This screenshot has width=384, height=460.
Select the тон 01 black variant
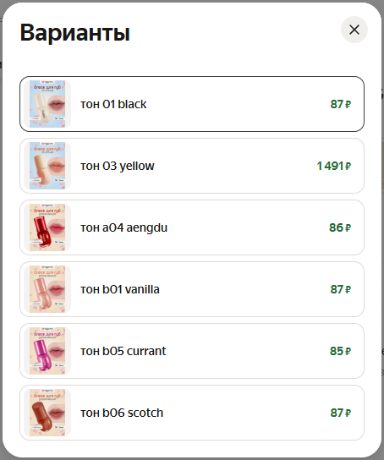pos(192,104)
